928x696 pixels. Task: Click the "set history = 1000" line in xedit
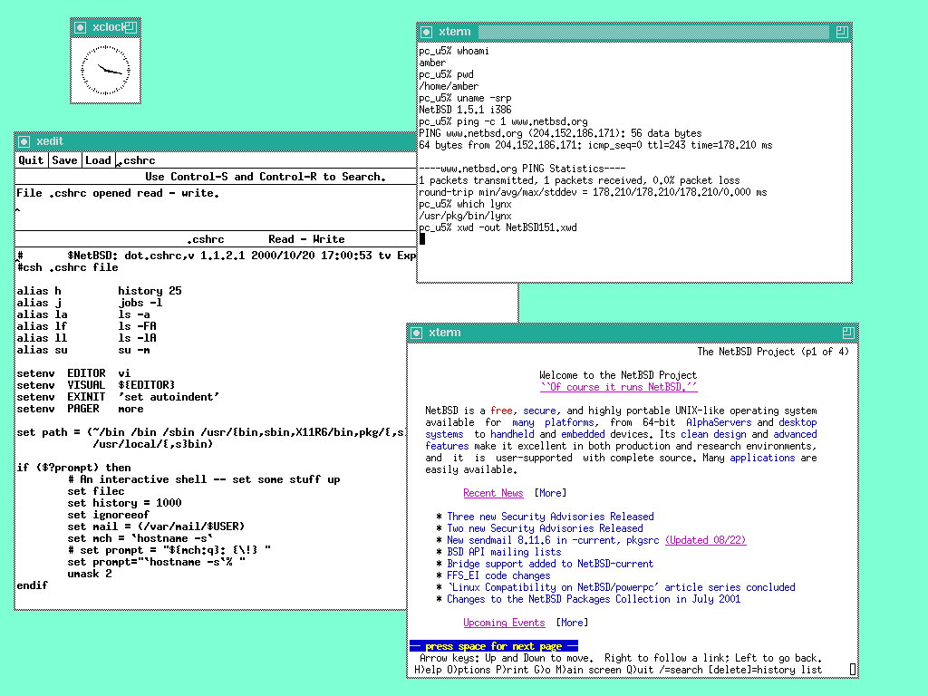tap(124, 503)
